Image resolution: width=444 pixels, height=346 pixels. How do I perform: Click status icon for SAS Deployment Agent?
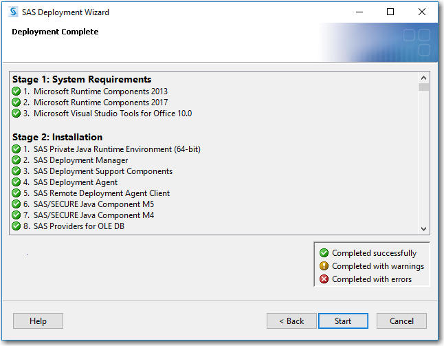pyautogui.click(x=16, y=182)
